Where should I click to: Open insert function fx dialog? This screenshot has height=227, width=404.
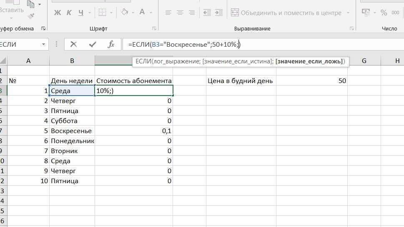click(111, 44)
